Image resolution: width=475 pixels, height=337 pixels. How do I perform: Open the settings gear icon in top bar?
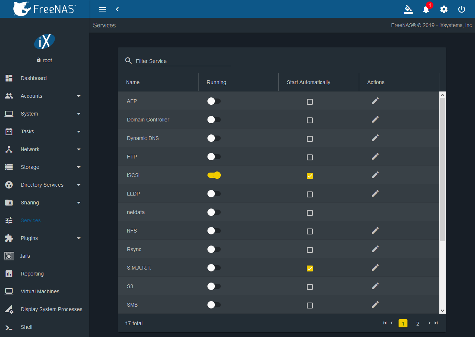(444, 9)
